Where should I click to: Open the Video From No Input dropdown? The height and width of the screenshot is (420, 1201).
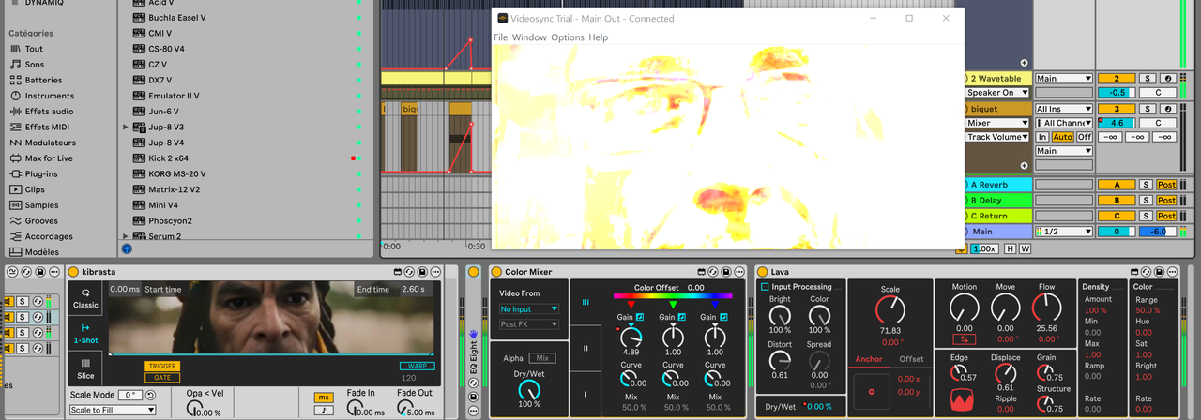(529, 308)
